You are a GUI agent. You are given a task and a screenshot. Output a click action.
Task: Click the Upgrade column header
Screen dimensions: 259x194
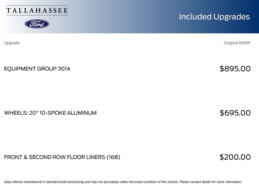[12, 43]
